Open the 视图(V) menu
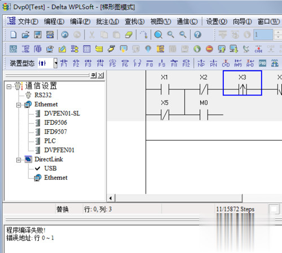Image resolution: width=282 pixels, height=253 pixels. click(x=161, y=21)
